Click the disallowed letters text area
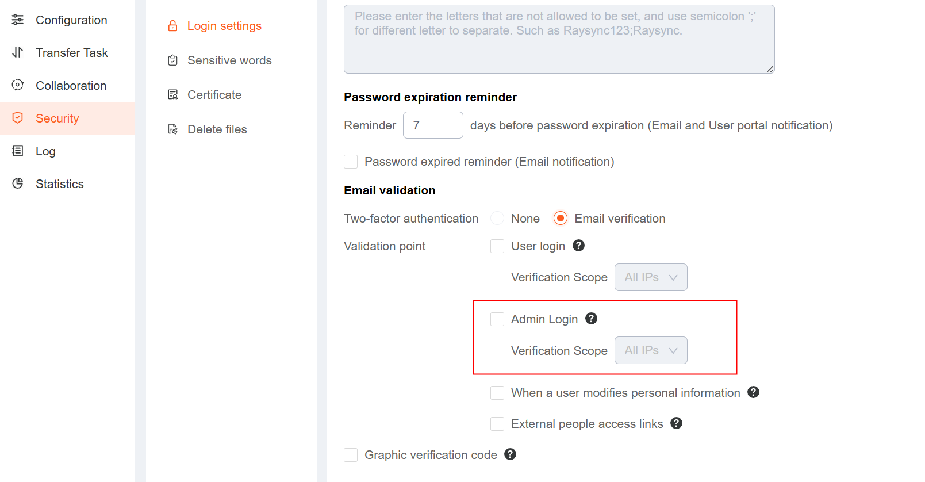This screenshot has height=482, width=925. (559, 39)
